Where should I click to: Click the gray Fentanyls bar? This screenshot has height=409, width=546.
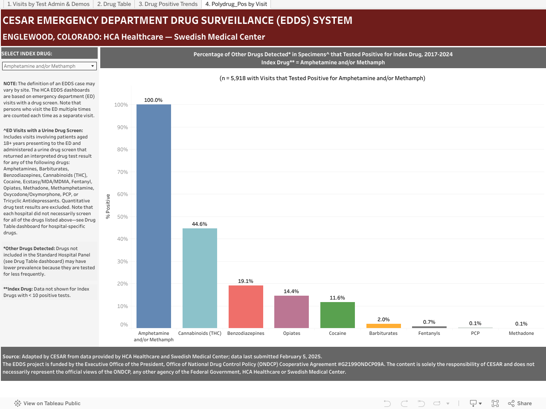429,327
